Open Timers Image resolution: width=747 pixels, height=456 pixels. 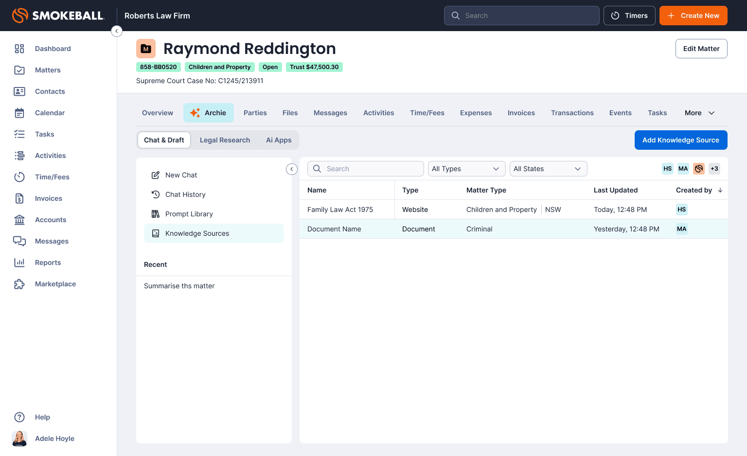pos(629,16)
